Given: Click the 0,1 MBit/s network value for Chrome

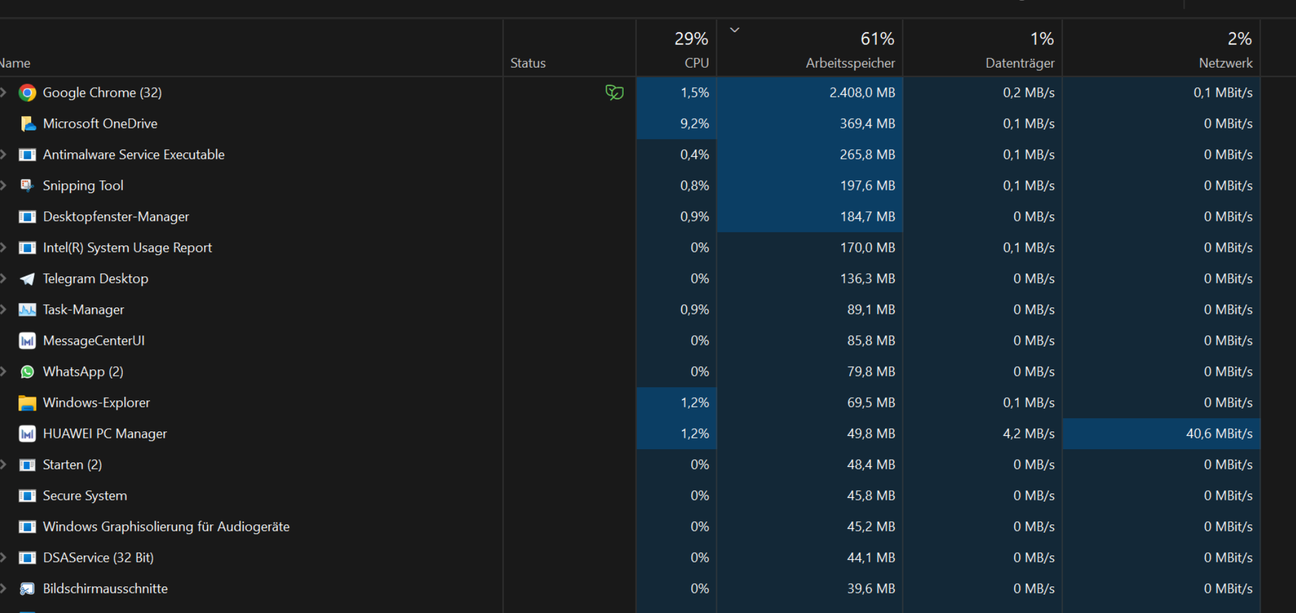Looking at the screenshot, I should pos(1223,92).
